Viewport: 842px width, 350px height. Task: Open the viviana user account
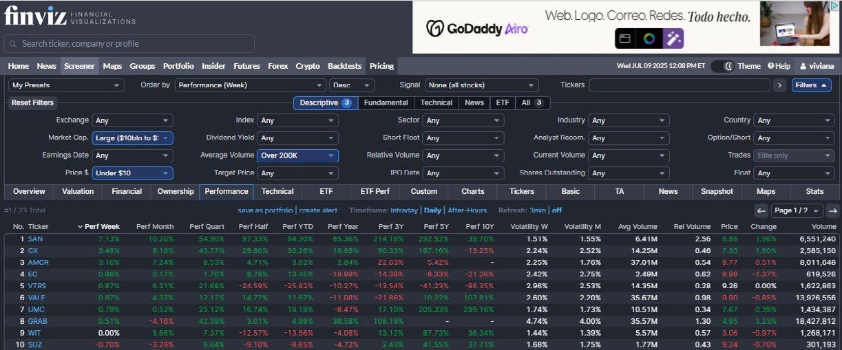817,66
